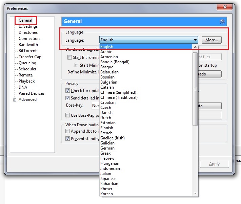Pick Gaeilge (Irish) language option
This screenshot has width=241, height=204.
click(146, 138)
